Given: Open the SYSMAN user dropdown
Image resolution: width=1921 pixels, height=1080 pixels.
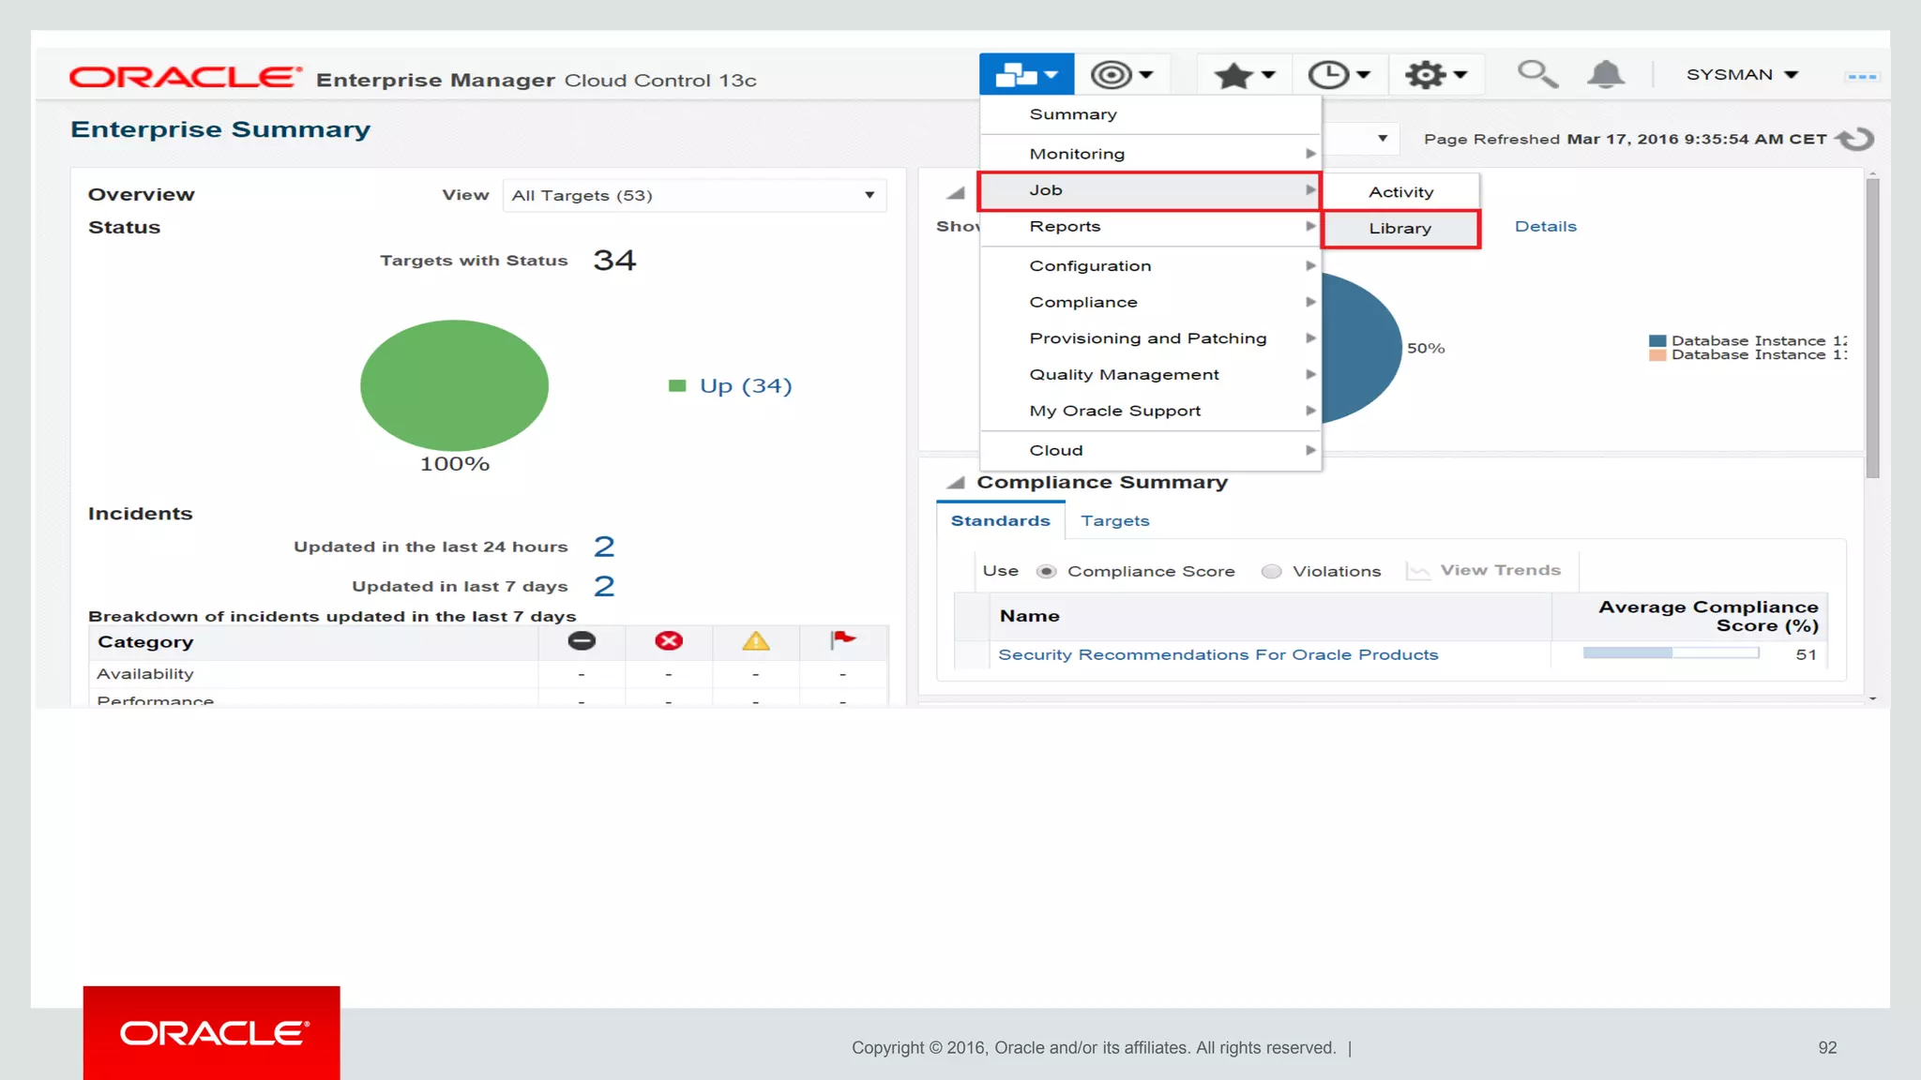Looking at the screenshot, I should click(x=1742, y=74).
